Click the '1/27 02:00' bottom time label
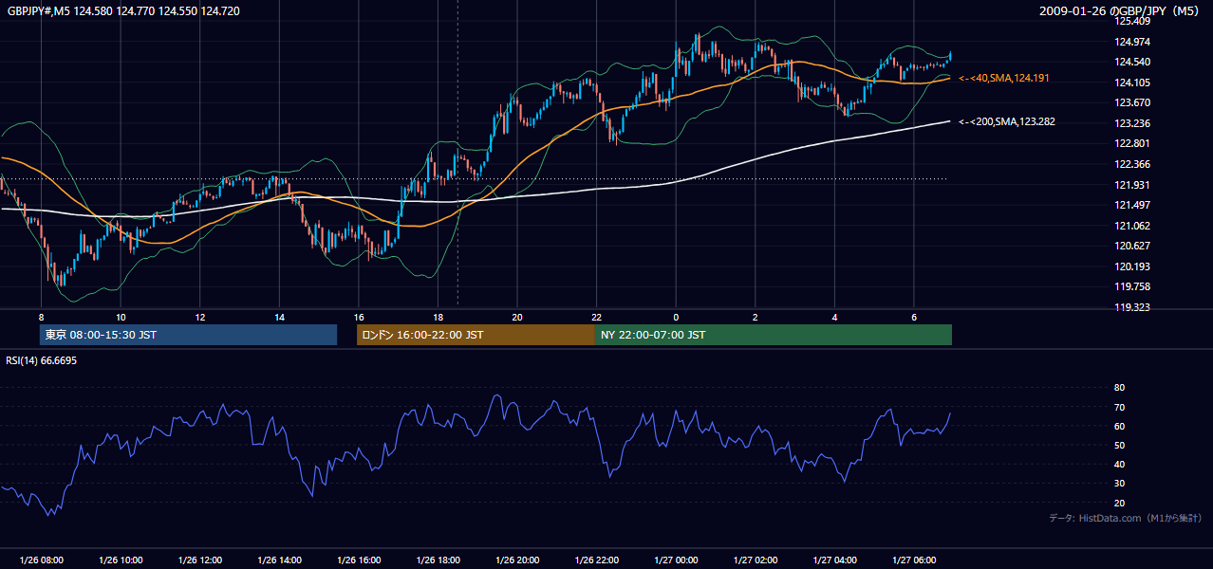 coord(756,560)
